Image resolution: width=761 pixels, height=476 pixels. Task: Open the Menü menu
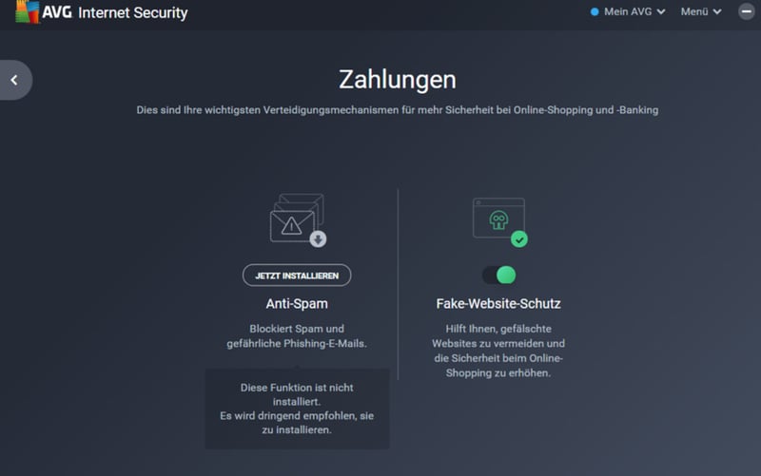click(x=701, y=11)
